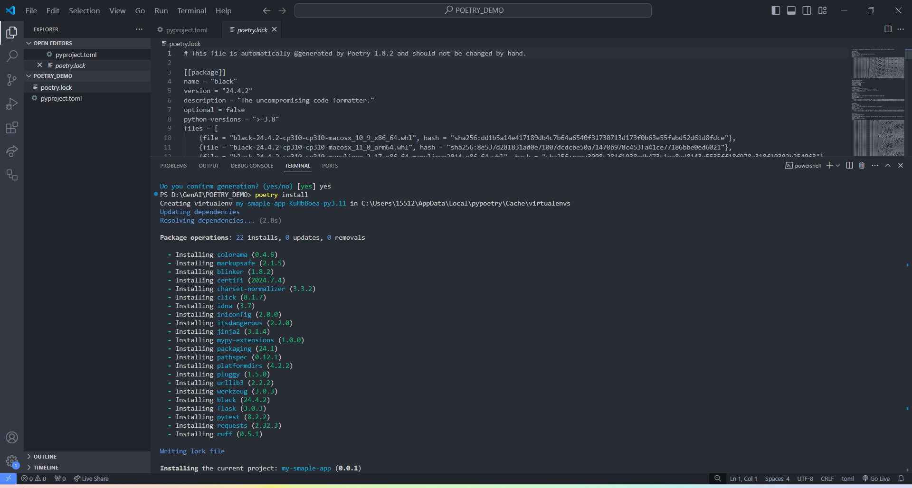Maximize the panel size chevron
The width and height of the screenshot is (912, 488).
click(x=888, y=165)
